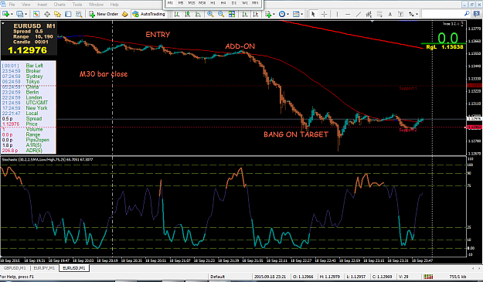Switch to MN timeframe
Viewport: 483px width, 282px height.
(255, 3)
